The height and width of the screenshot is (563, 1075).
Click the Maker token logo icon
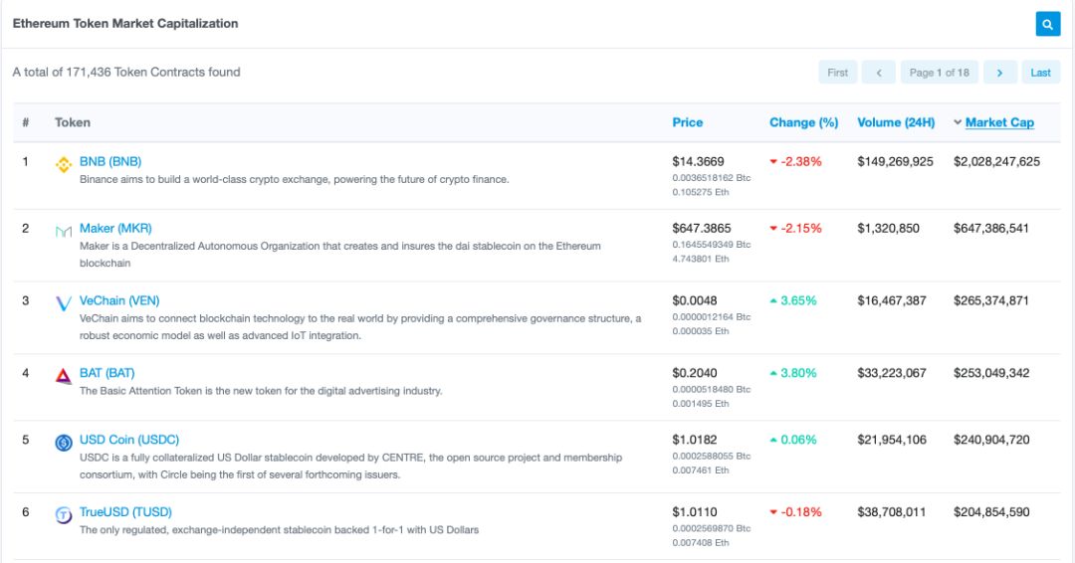click(64, 231)
